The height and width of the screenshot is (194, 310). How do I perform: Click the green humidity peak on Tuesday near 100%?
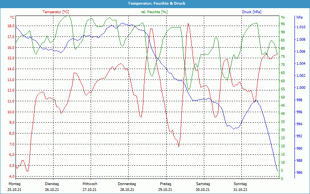point(68,16)
